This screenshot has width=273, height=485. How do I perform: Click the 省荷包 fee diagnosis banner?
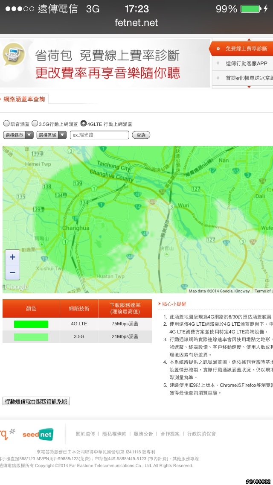point(105,64)
